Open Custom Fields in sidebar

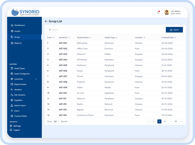[20, 116]
